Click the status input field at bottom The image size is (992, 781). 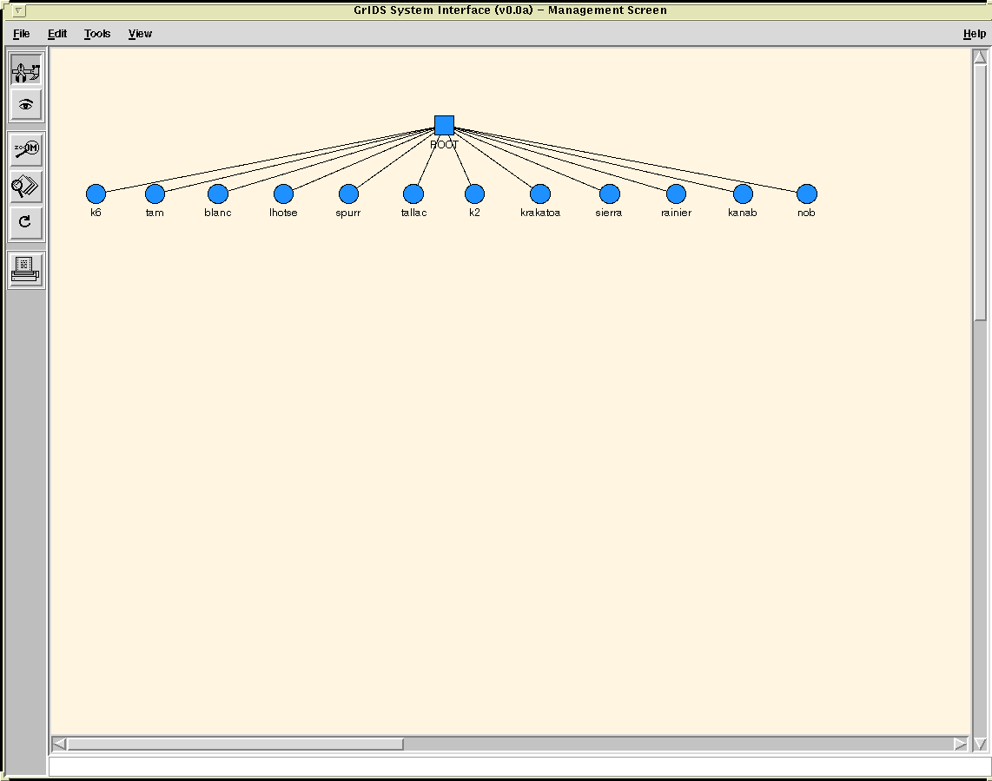(518, 766)
